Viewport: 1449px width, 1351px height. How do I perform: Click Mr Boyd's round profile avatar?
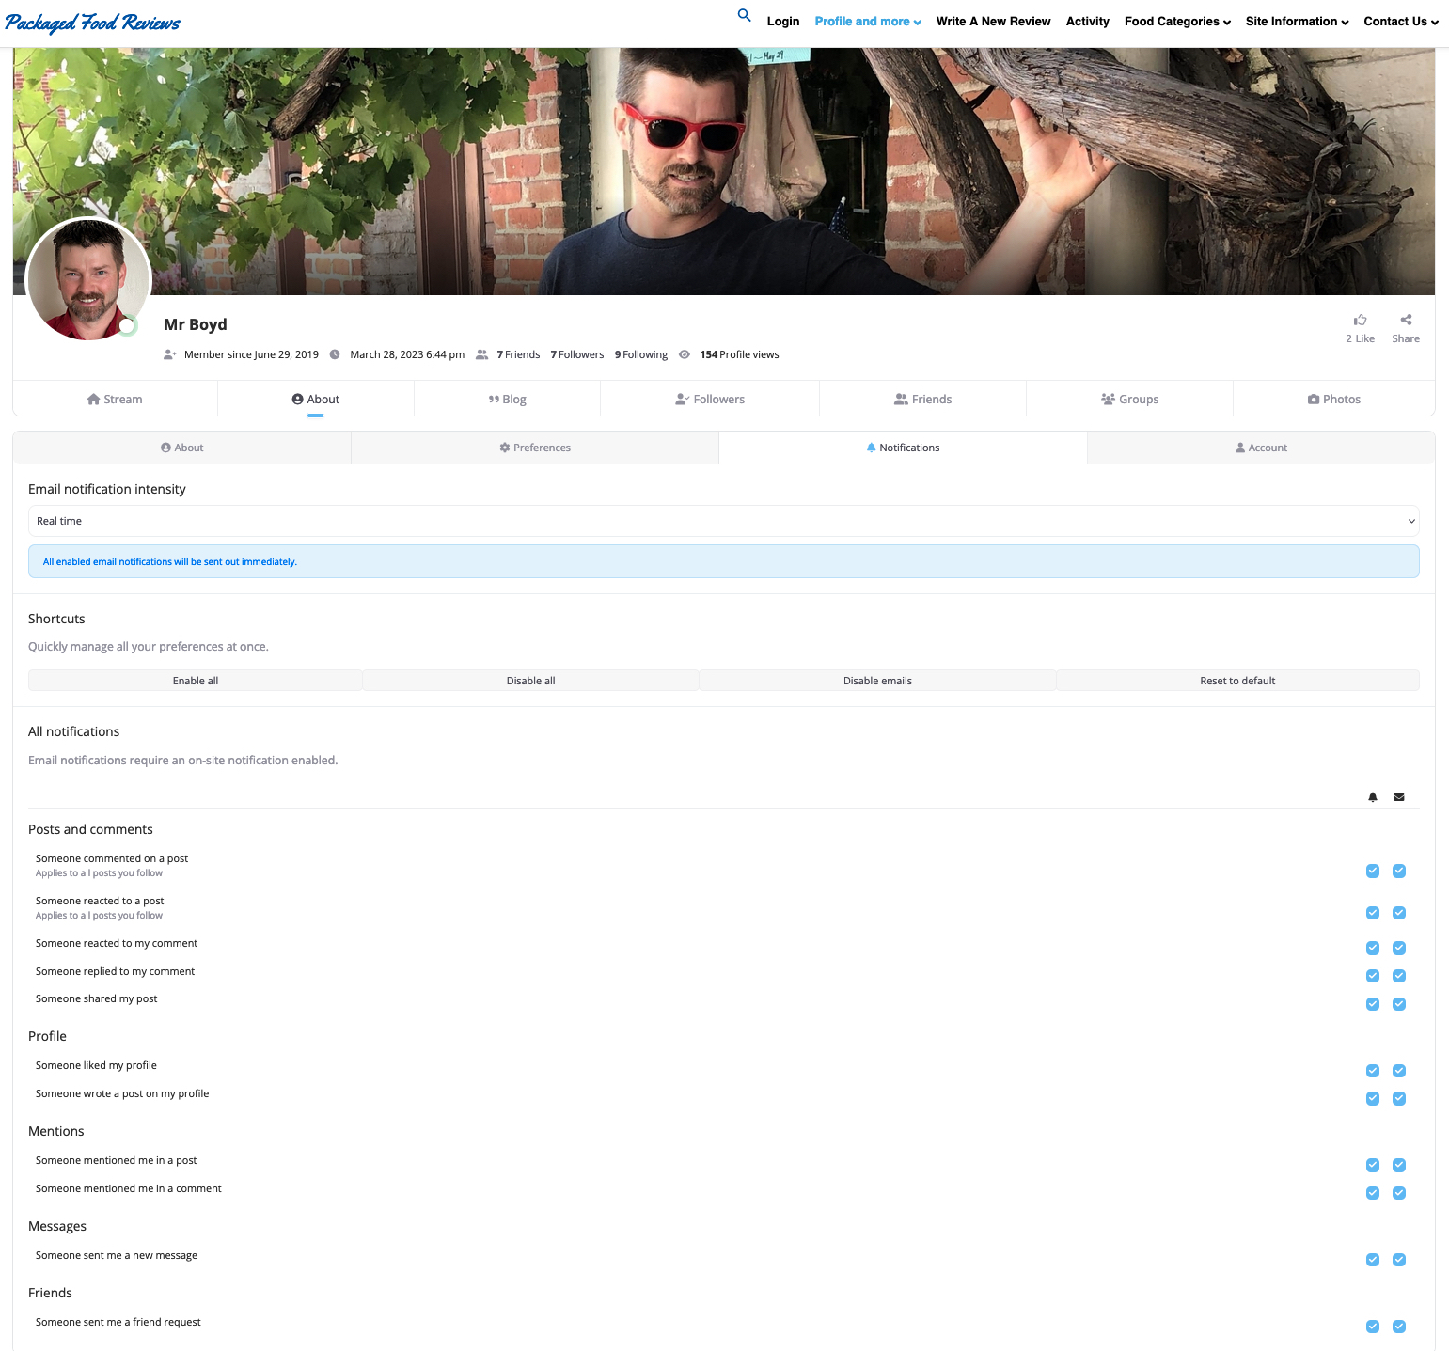coord(88,279)
